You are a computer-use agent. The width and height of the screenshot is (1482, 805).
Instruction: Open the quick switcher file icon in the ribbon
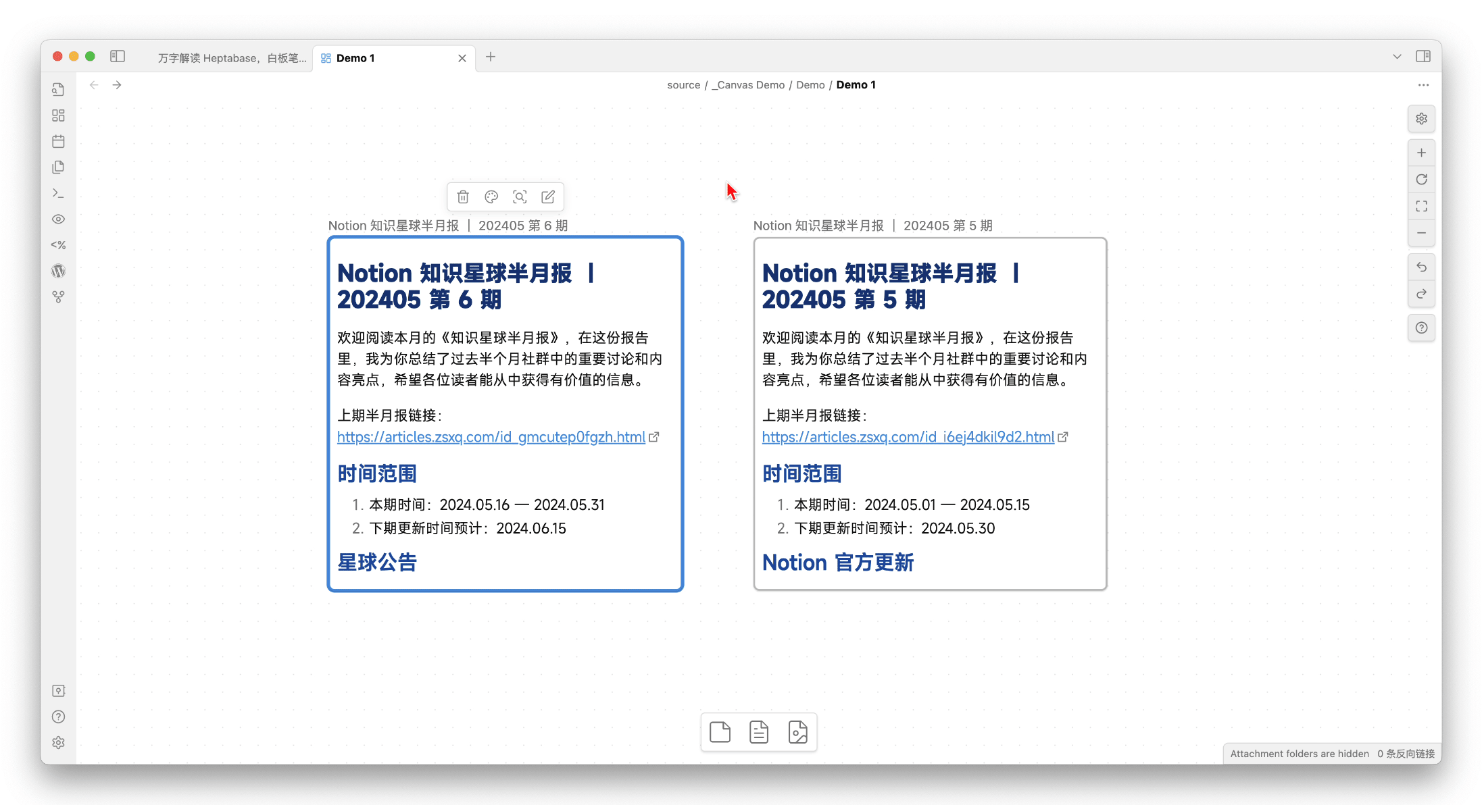pos(59,90)
